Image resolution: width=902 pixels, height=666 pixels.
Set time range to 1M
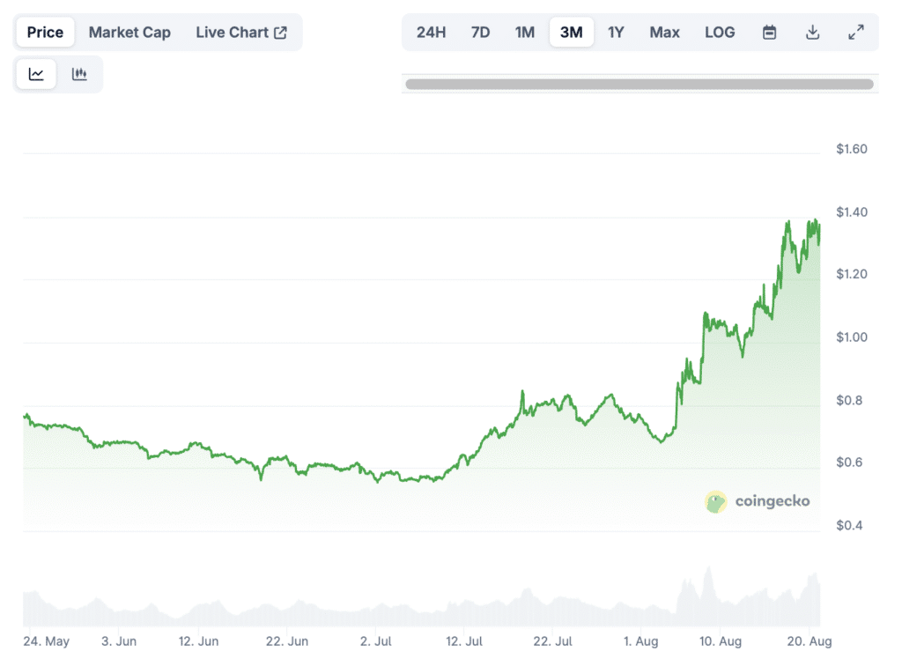[525, 33]
